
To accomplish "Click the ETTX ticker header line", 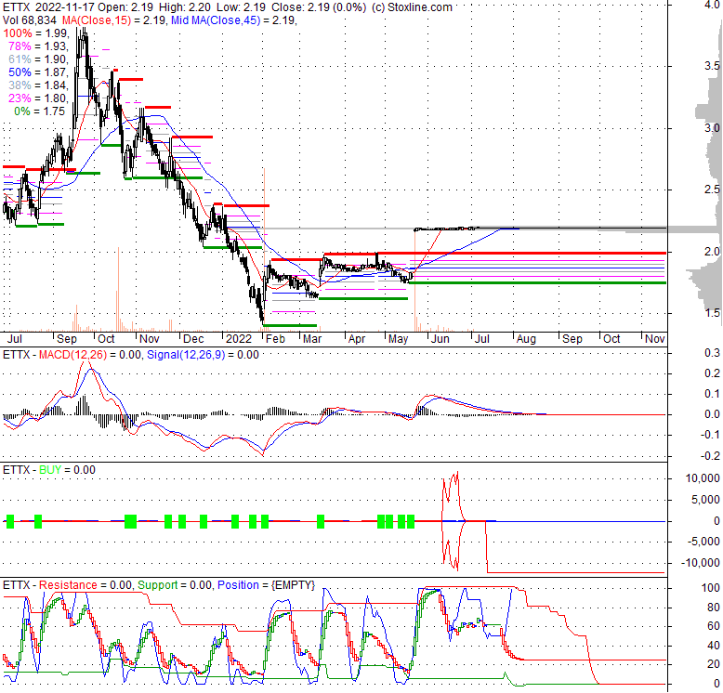I will point(228,7).
